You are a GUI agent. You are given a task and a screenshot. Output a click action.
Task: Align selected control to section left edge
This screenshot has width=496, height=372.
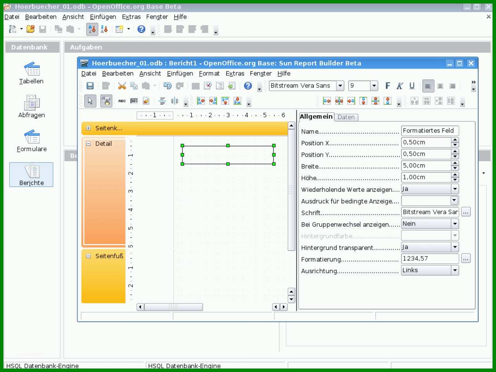click(x=201, y=101)
